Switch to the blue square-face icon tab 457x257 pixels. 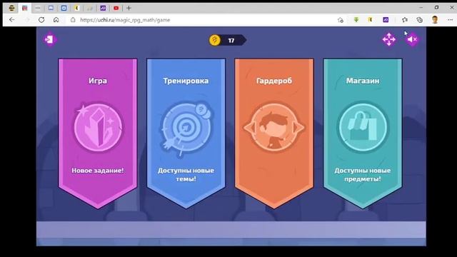[64, 8]
